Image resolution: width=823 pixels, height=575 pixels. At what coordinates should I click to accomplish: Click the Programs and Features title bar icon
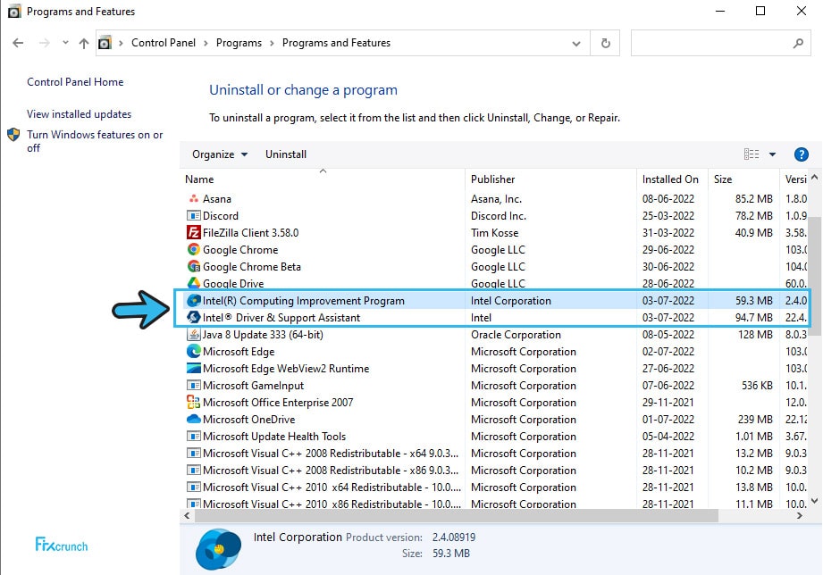14,12
